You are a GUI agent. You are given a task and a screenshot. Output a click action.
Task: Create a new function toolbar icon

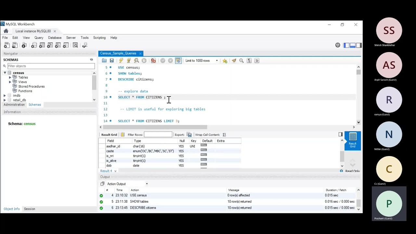(x=66, y=45)
